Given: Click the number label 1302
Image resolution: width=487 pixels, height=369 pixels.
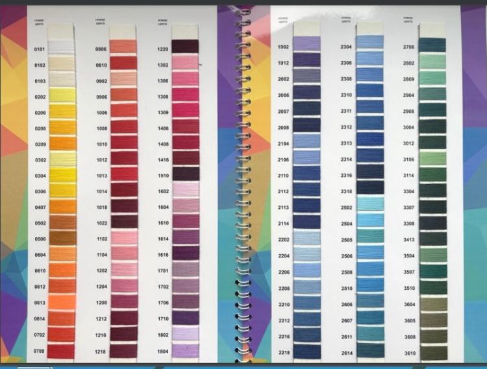Looking at the screenshot, I should pos(163,65).
